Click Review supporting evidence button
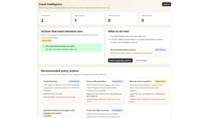Viewport: 209px width, 118px height. tap(120, 61)
